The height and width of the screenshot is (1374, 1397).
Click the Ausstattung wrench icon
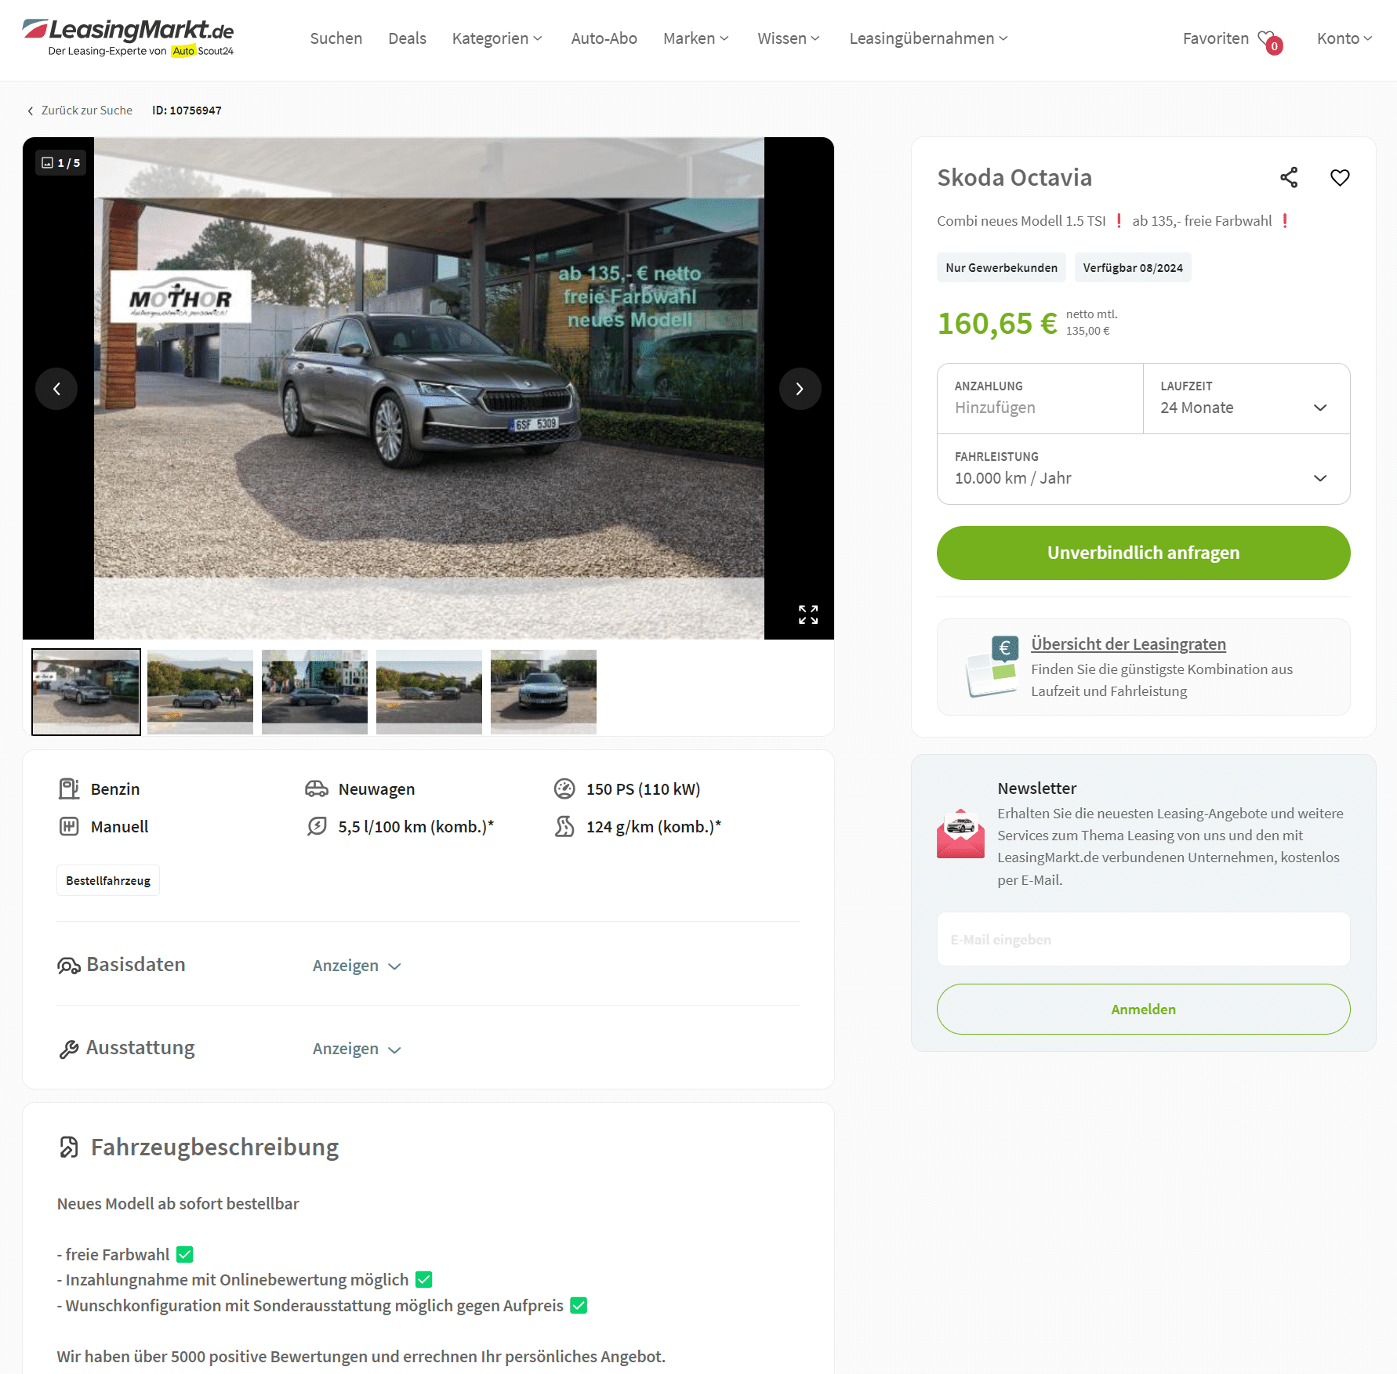pyautogui.click(x=69, y=1050)
